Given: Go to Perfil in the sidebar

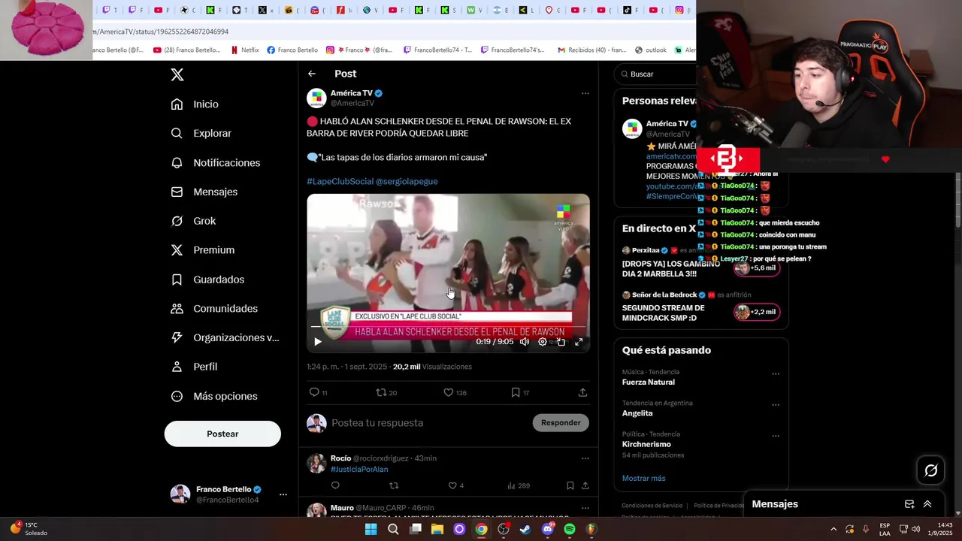Looking at the screenshot, I should [x=194, y=367].
